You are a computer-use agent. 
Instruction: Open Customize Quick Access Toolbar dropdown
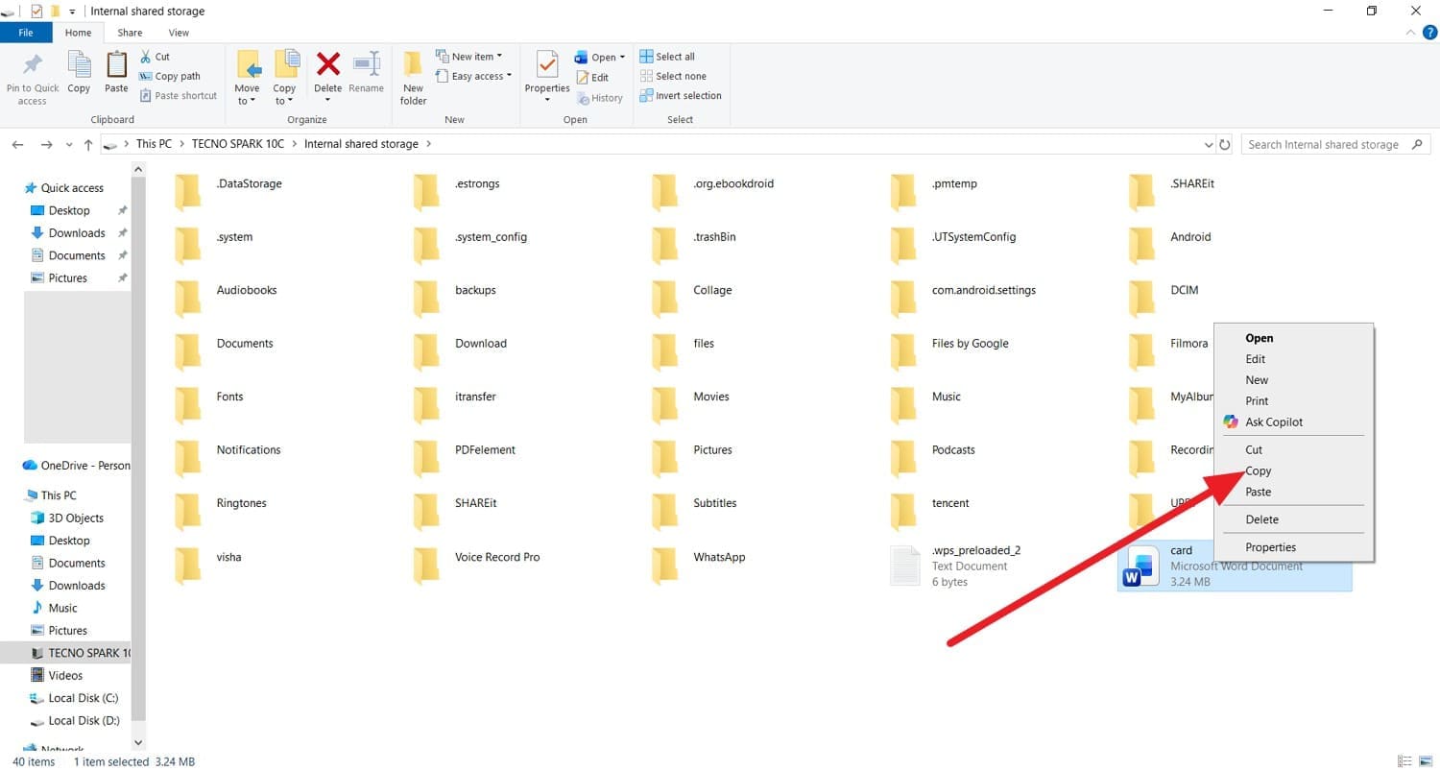72,12
